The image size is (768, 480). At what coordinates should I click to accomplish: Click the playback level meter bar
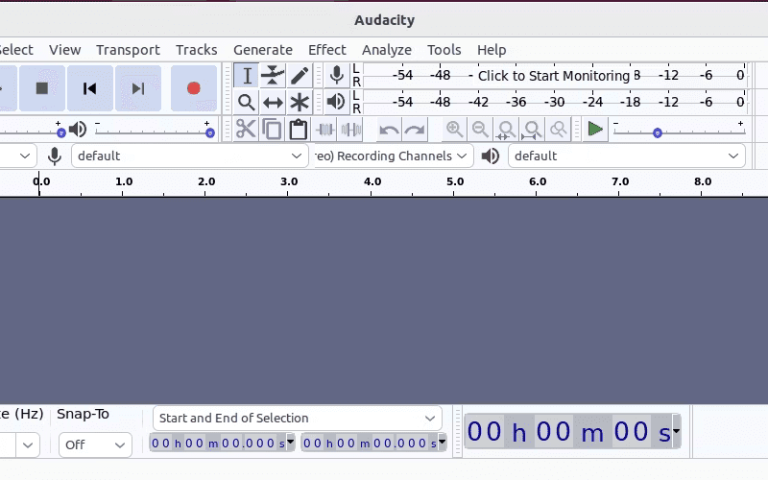[x=556, y=102]
